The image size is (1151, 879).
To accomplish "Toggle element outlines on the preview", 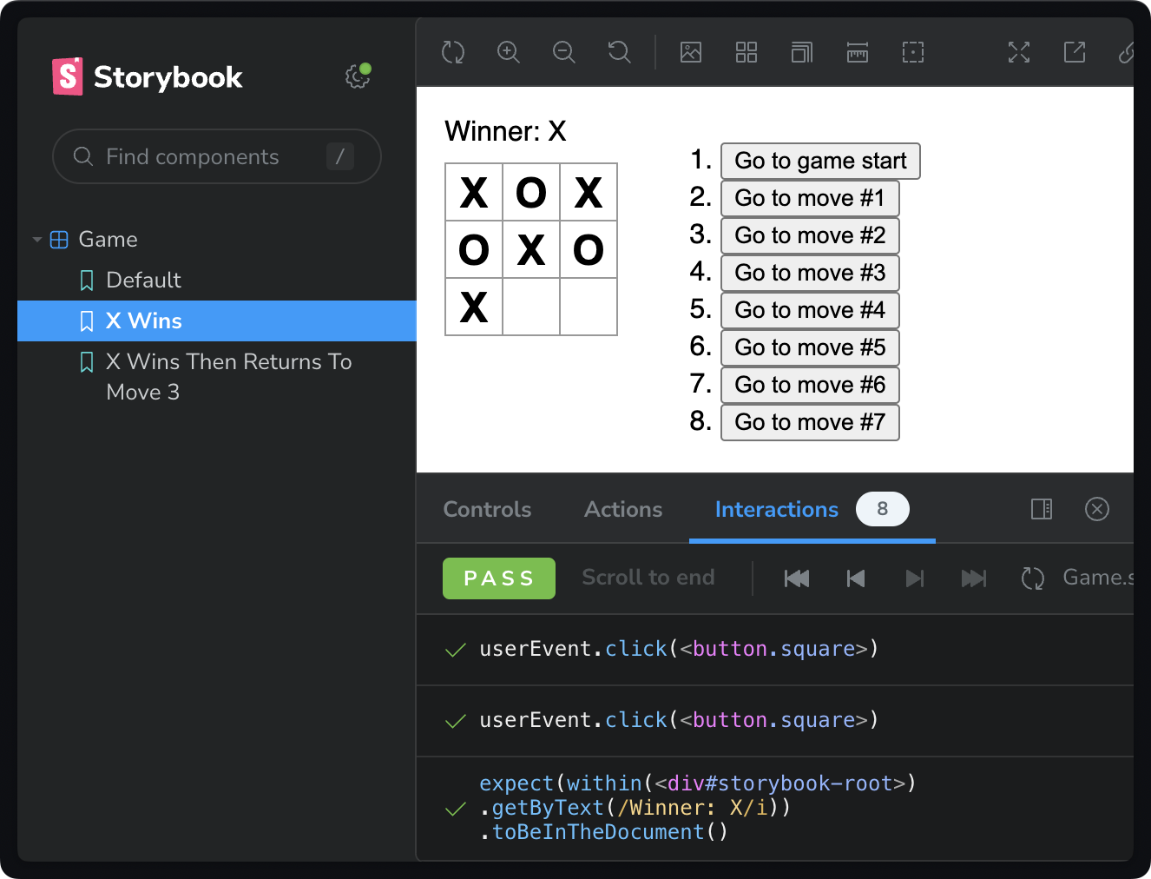I will pos(912,52).
